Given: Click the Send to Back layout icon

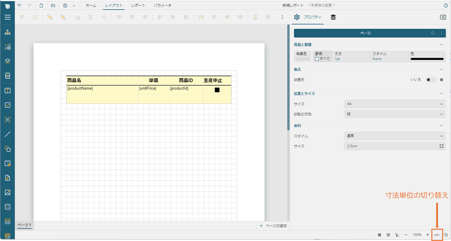Looking at the screenshot, I should pyautogui.click(x=63, y=17).
